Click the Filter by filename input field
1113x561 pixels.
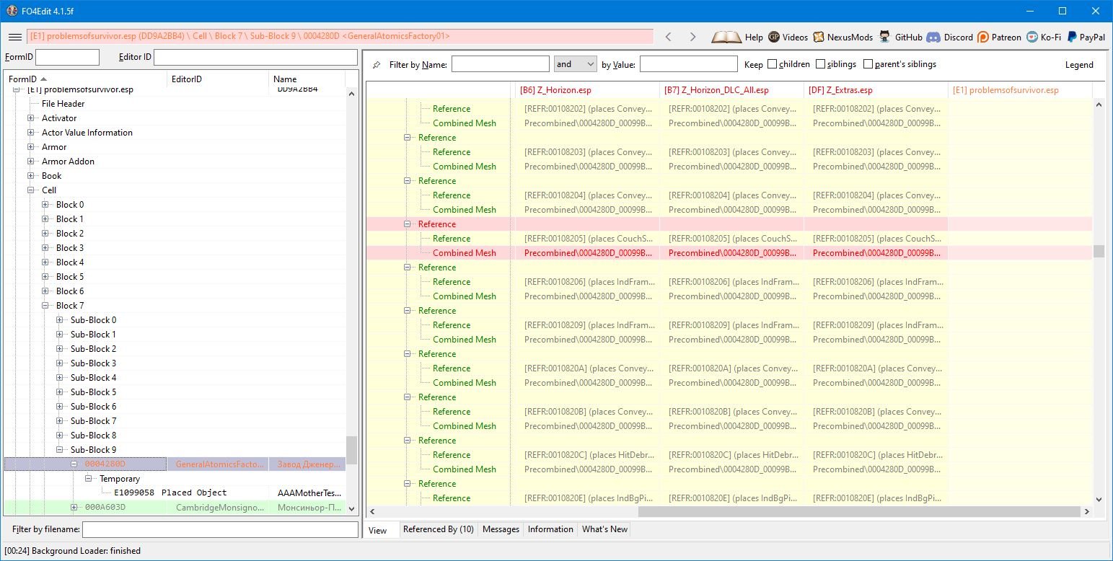[x=220, y=530]
